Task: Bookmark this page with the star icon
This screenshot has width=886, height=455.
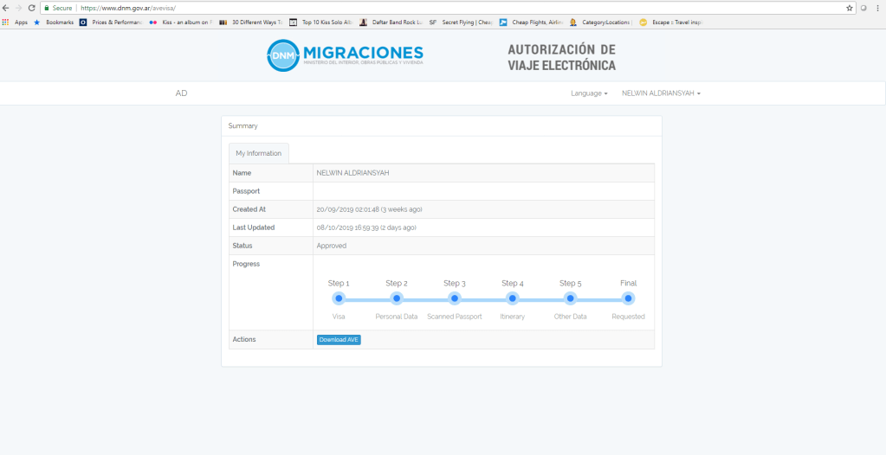Action: (850, 8)
